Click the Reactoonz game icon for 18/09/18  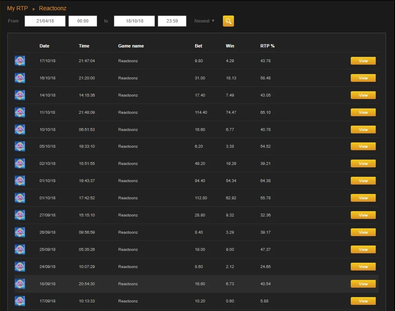coord(20,284)
